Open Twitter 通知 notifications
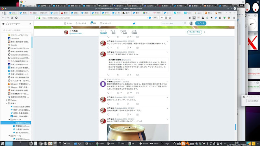The height and width of the screenshot is (146, 260). click(93, 23)
